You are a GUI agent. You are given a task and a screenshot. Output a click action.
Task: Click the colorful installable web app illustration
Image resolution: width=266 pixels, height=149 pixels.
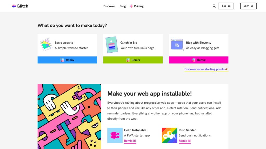click(x=69, y=116)
